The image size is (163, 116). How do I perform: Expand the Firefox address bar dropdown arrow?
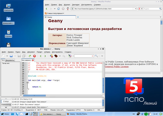[x=135, y=9]
